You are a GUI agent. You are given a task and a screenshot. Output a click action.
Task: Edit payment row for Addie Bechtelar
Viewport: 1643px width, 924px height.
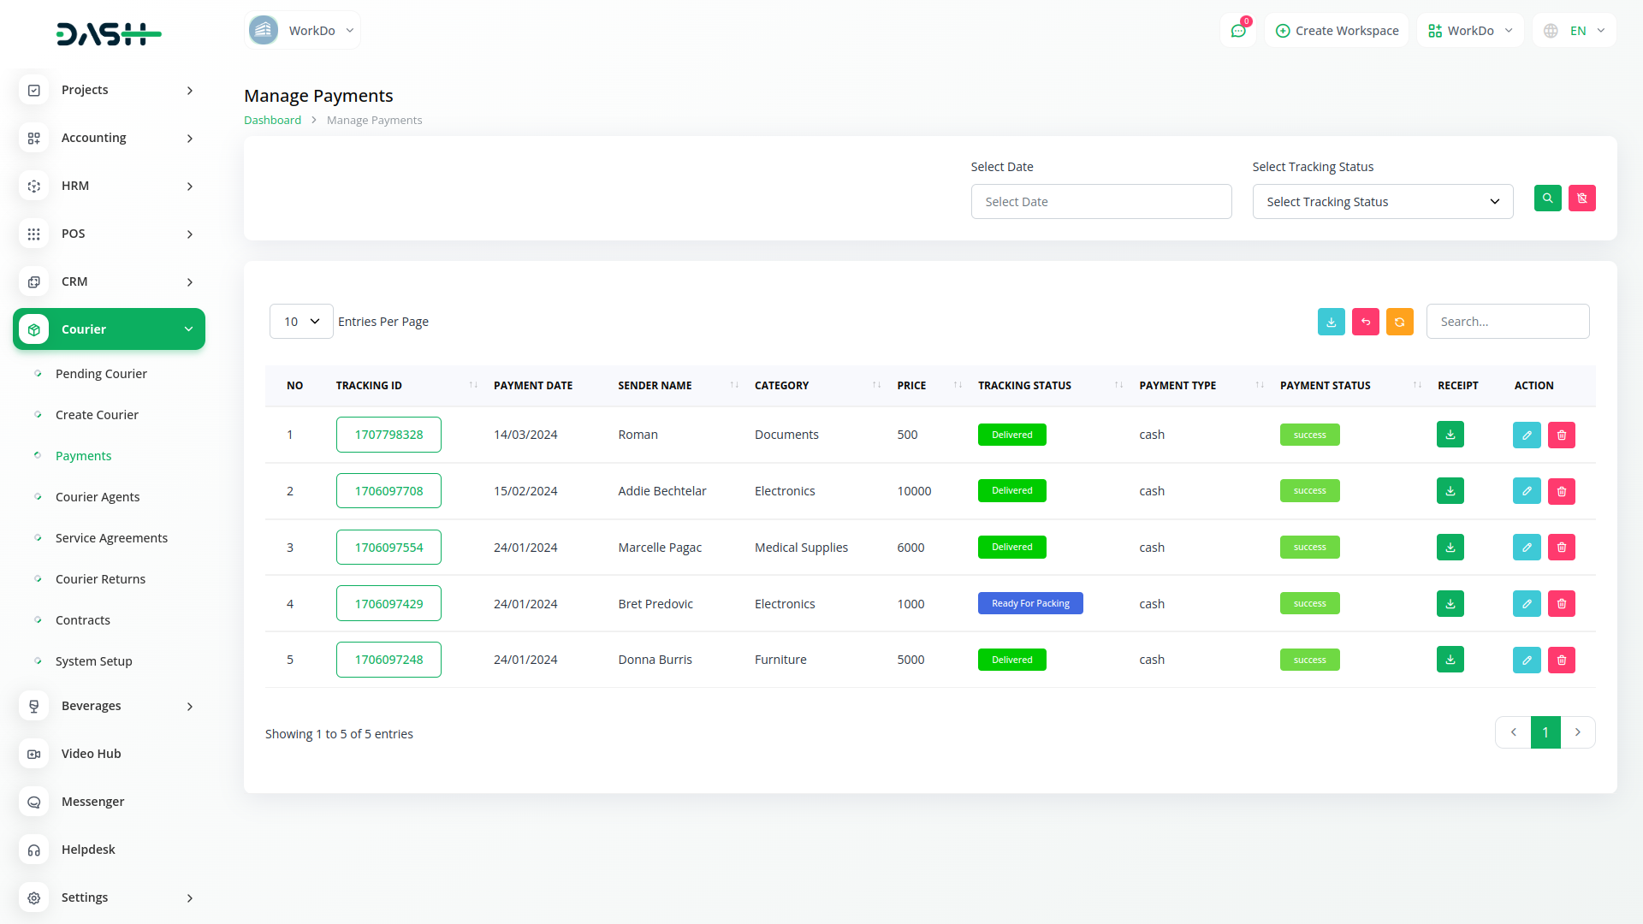click(x=1526, y=491)
